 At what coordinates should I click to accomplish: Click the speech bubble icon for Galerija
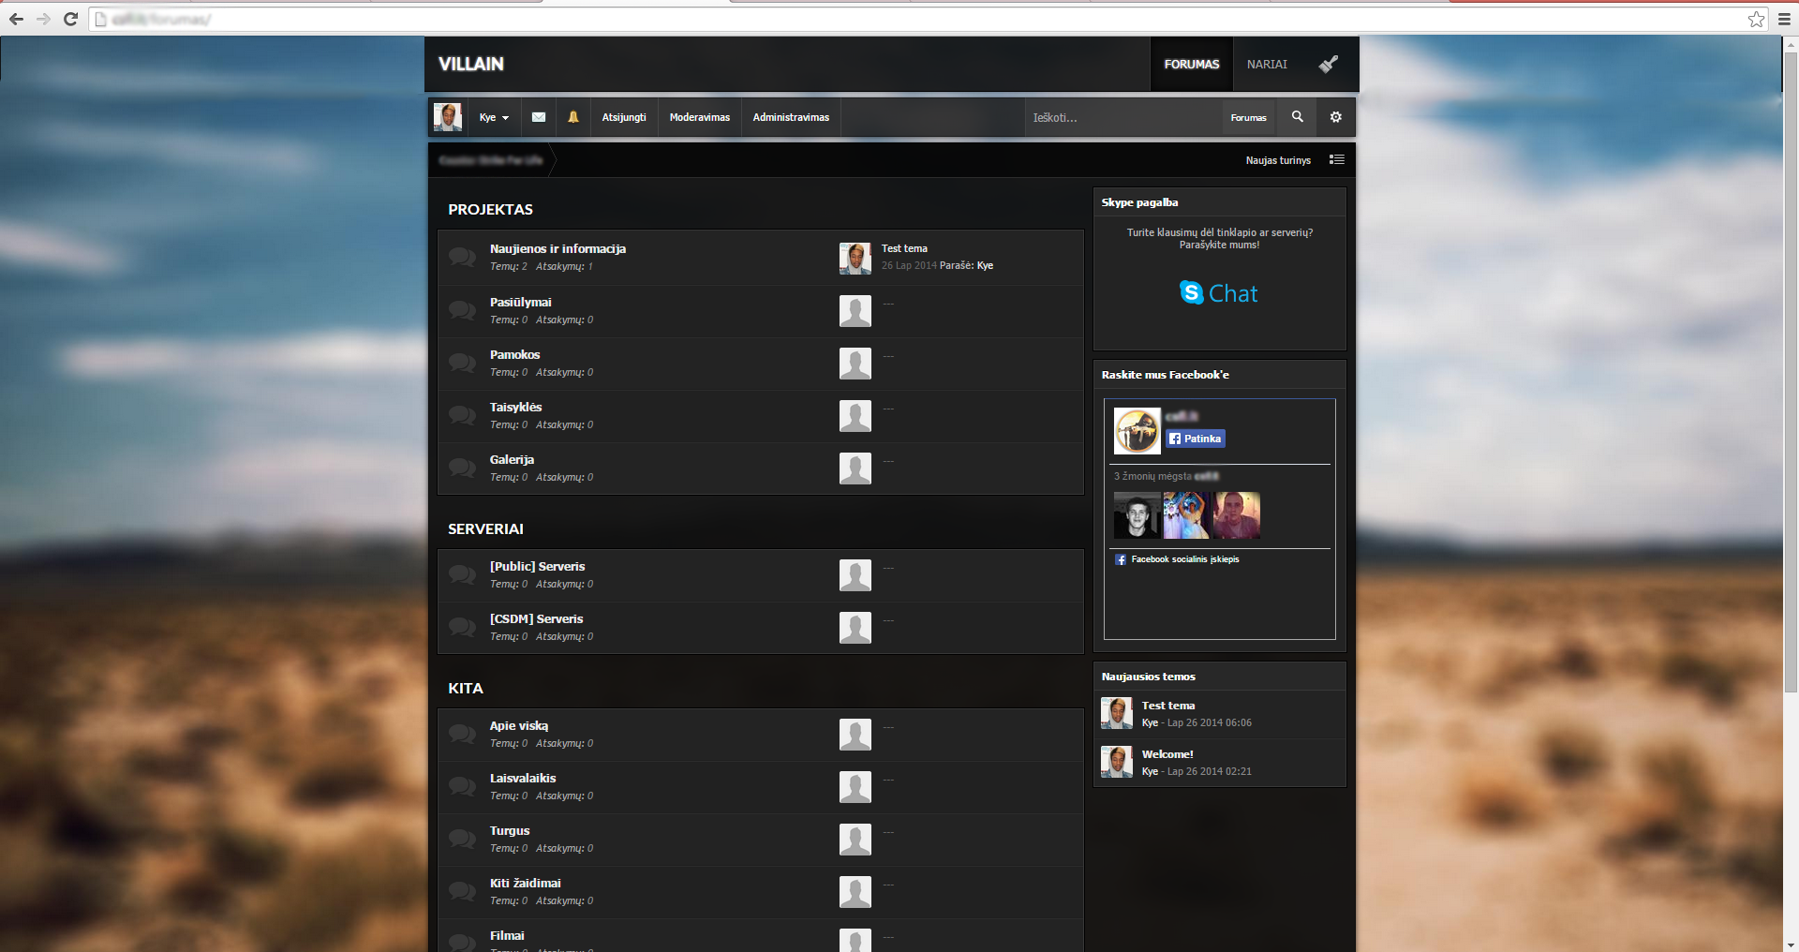click(462, 468)
